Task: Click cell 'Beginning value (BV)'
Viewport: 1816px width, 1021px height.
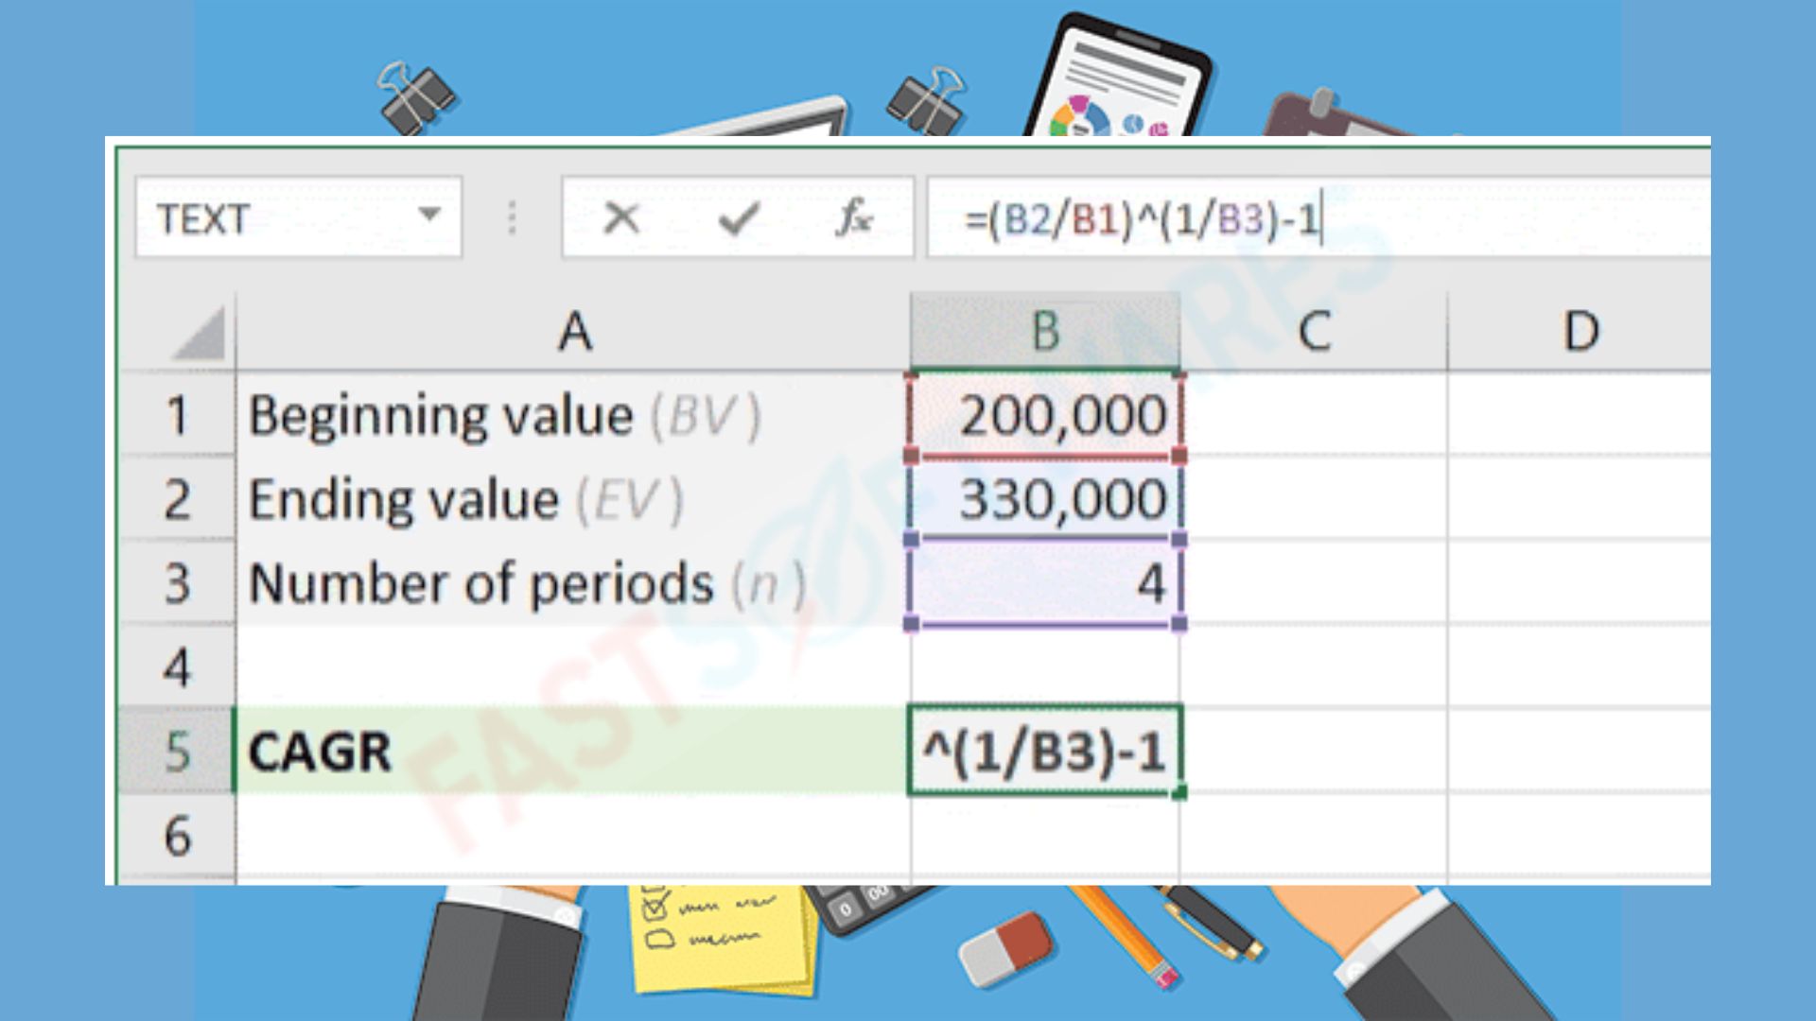Action: [x=573, y=415]
